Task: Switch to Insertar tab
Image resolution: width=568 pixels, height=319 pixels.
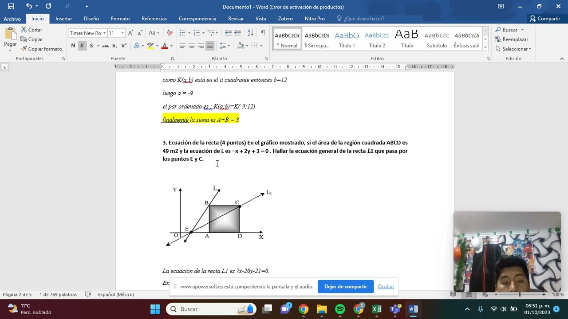Action: point(63,19)
